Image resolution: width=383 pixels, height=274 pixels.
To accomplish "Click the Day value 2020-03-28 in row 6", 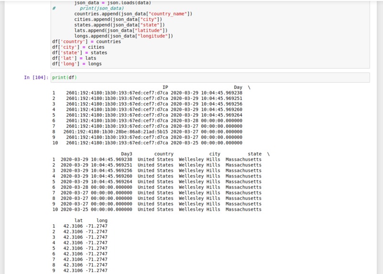I will click(x=185, y=121).
